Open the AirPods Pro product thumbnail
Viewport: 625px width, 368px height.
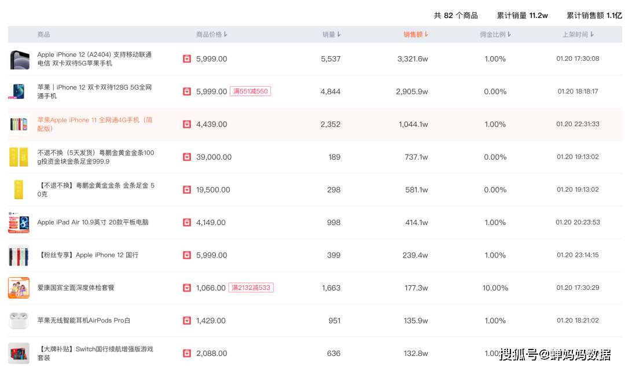(x=19, y=321)
